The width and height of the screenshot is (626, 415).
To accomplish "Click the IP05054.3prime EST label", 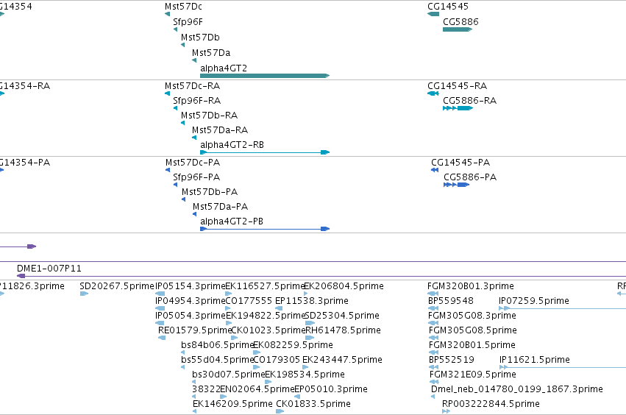I will pos(190,316).
